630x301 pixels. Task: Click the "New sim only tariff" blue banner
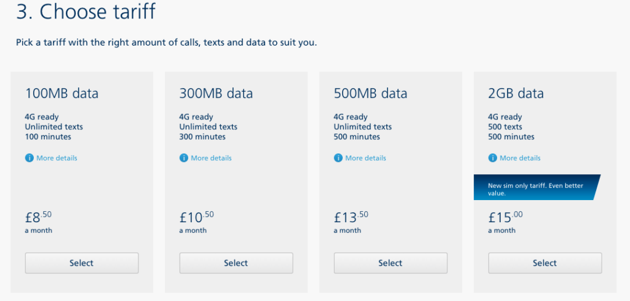click(x=535, y=188)
